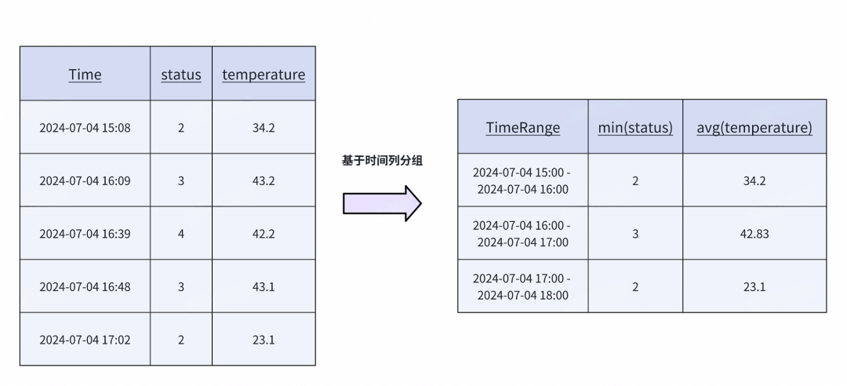
Task: Click the right-pointing arrow between tables
Action: click(382, 203)
